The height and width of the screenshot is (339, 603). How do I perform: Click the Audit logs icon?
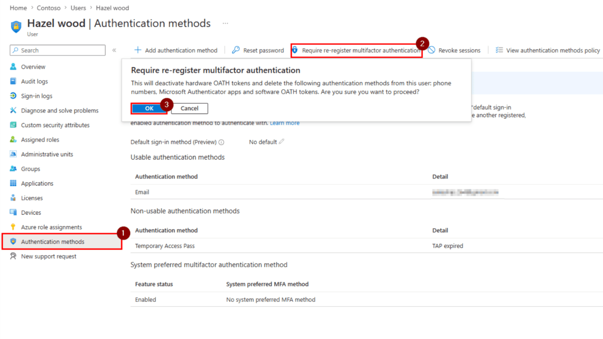point(13,81)
